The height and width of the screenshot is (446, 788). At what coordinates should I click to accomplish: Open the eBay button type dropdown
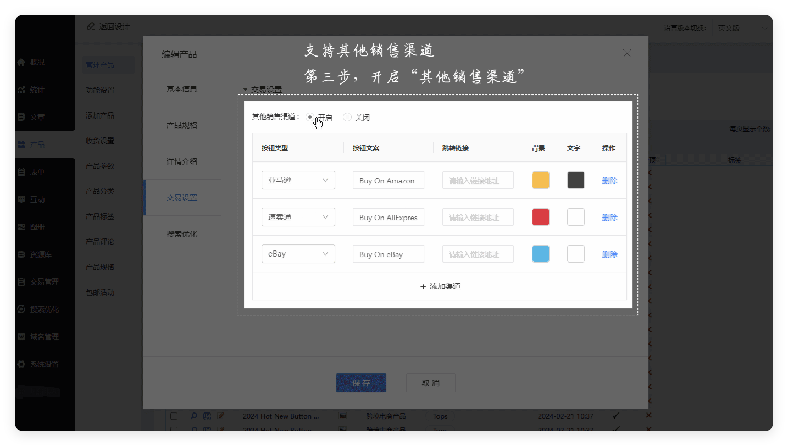298,254
